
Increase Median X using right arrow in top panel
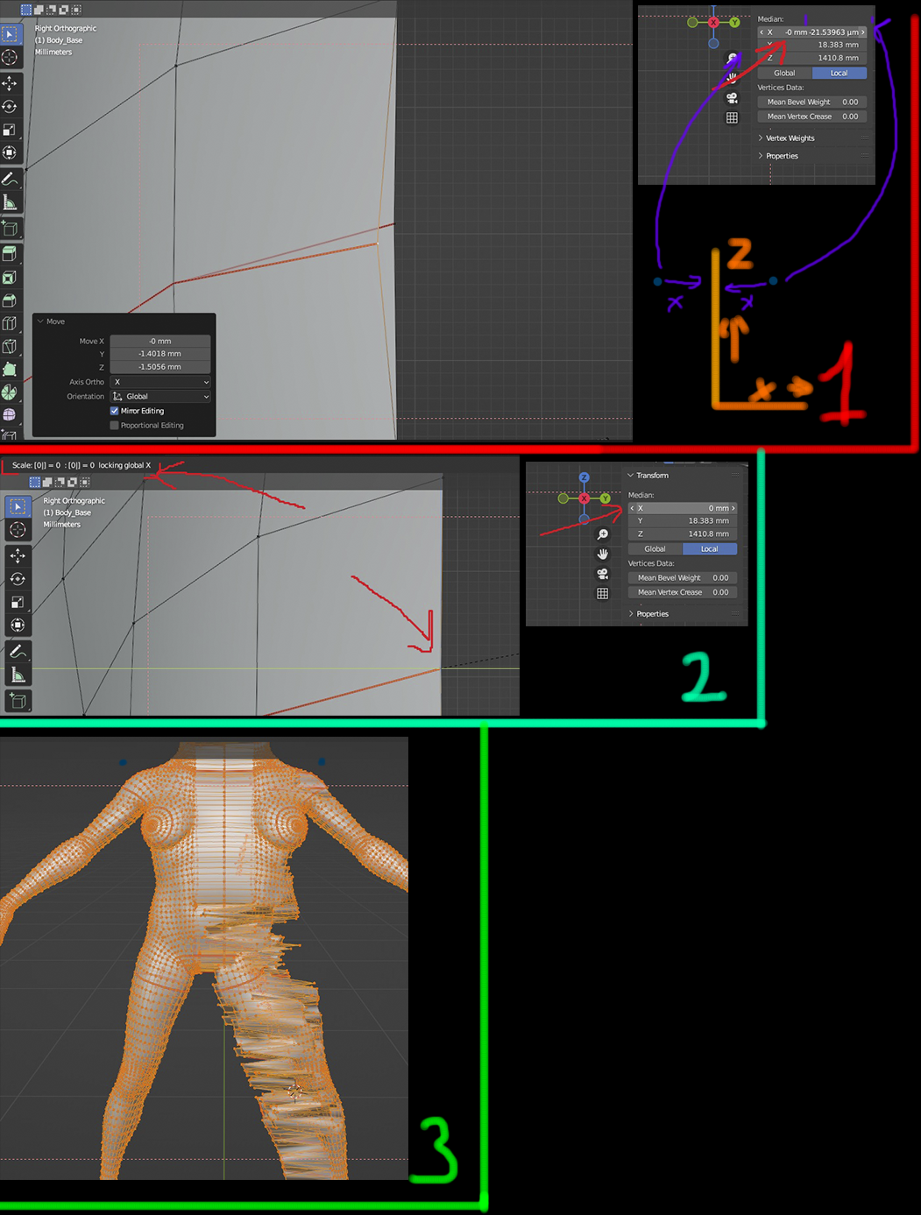coord(863,32)
